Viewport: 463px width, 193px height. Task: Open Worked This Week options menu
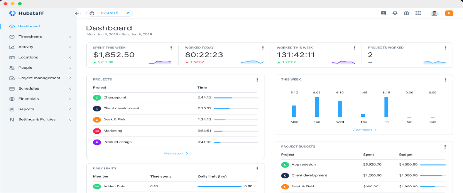(354, 48)
